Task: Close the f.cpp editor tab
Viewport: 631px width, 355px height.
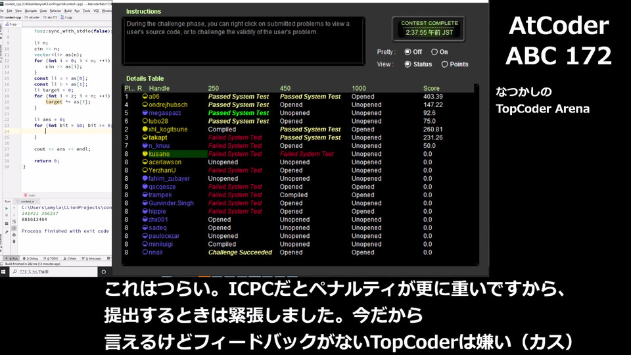Action: [x=19, y=24]
